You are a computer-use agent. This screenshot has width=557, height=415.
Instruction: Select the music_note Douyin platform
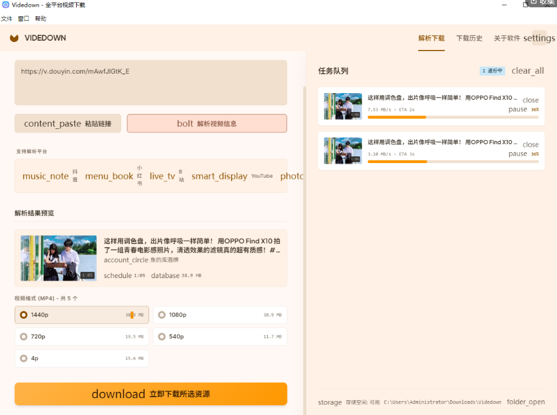[50, 176]
